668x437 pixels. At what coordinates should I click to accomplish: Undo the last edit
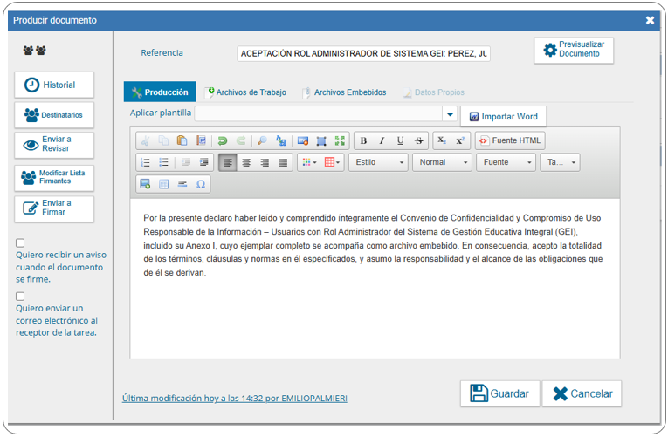click(x=223, y=140)
